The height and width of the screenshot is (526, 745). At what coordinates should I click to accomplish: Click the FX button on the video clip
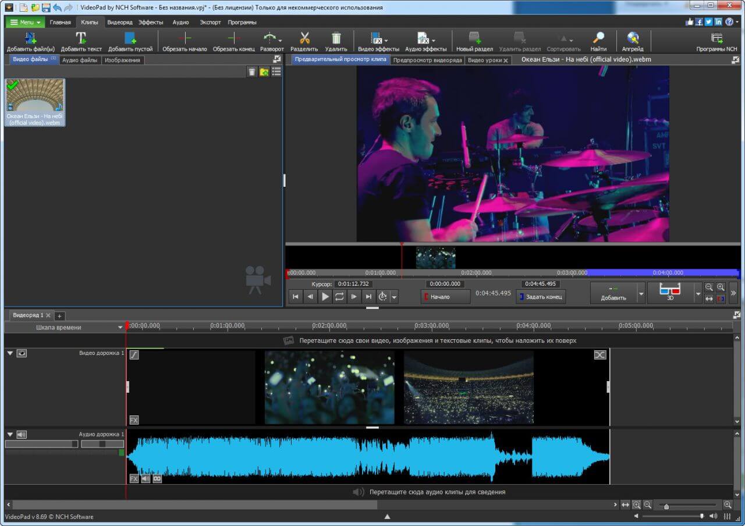(134, 420)
